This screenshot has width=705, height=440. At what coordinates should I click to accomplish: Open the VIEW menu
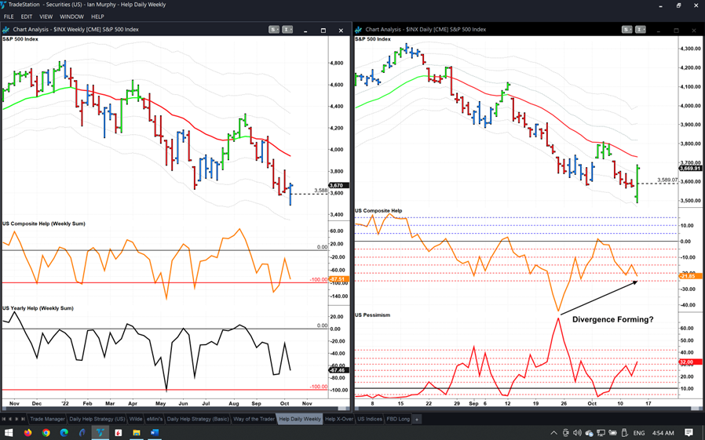pyautogui.click(x=46, y=16)
